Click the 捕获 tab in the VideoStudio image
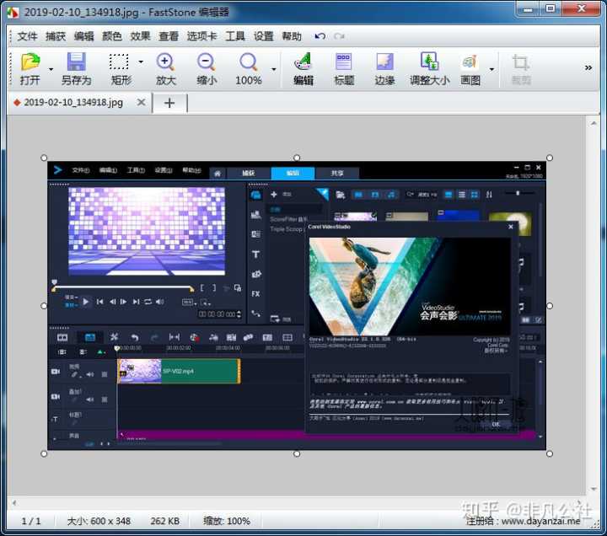The width and height of the screenshot is (607, 536). pos(249,173)
